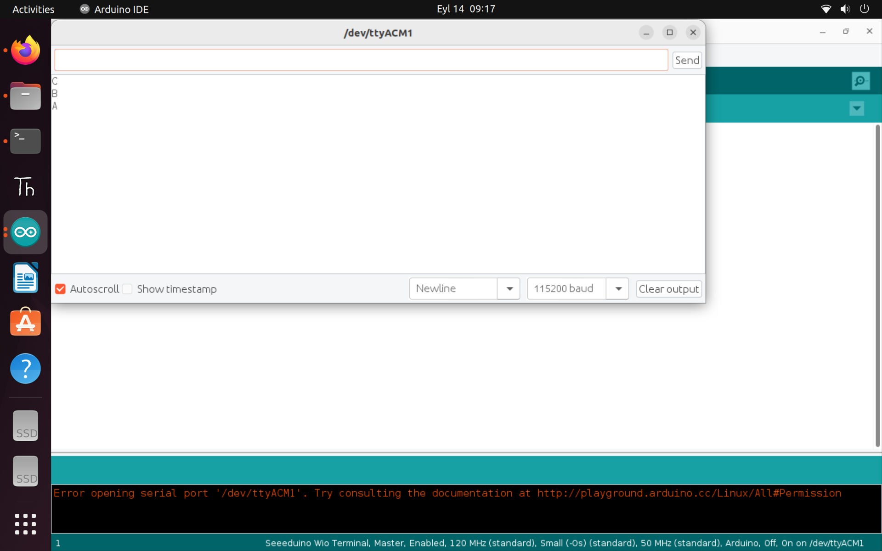
Task: Open LibreOffice Writer from dock
Action: (x=25, y=277)
